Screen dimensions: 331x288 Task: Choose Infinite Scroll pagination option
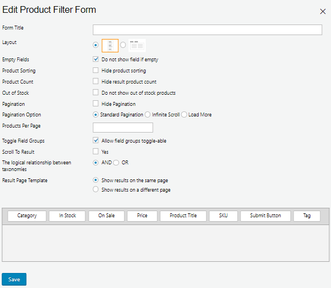point(147,115)
